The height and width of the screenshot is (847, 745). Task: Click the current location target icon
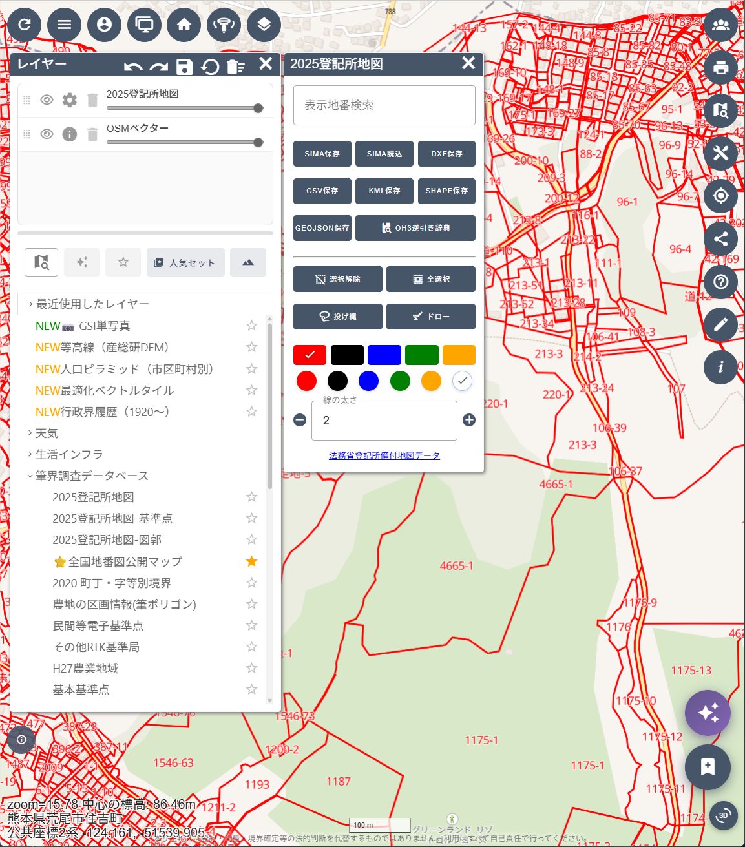point(720,196)
